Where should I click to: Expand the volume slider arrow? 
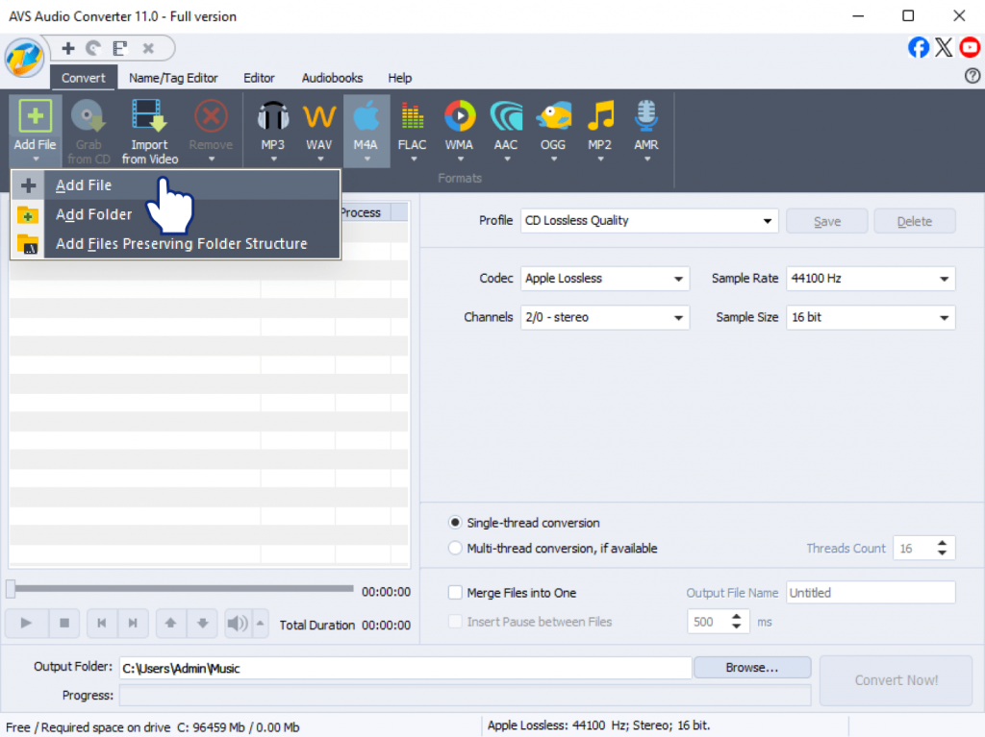pos(260,624)
